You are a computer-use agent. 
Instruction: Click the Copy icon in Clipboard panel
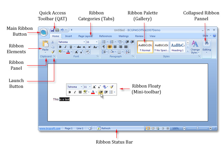[x=52, y=47]
